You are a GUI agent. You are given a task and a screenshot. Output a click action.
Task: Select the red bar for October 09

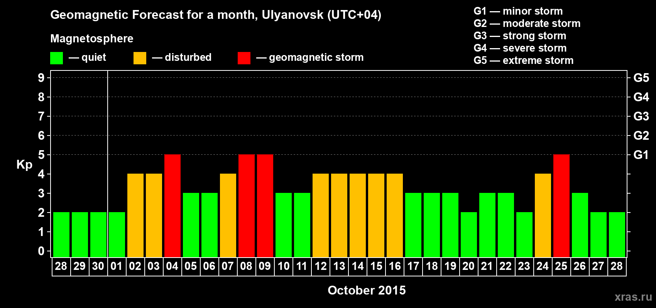(265, 206)
